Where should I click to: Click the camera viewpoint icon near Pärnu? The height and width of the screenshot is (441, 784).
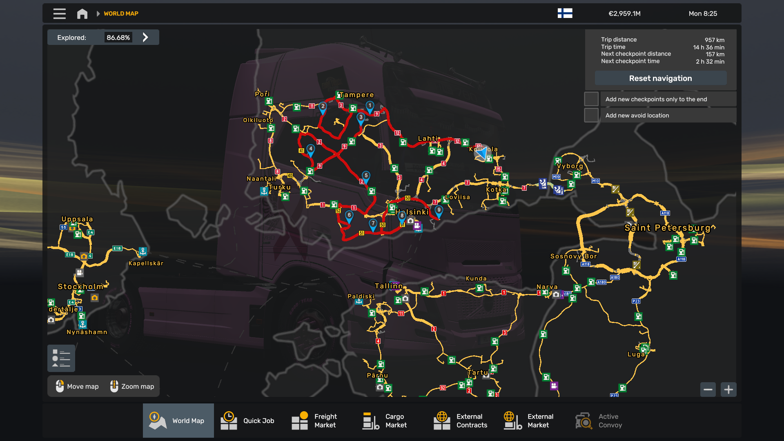click(380, 387)
